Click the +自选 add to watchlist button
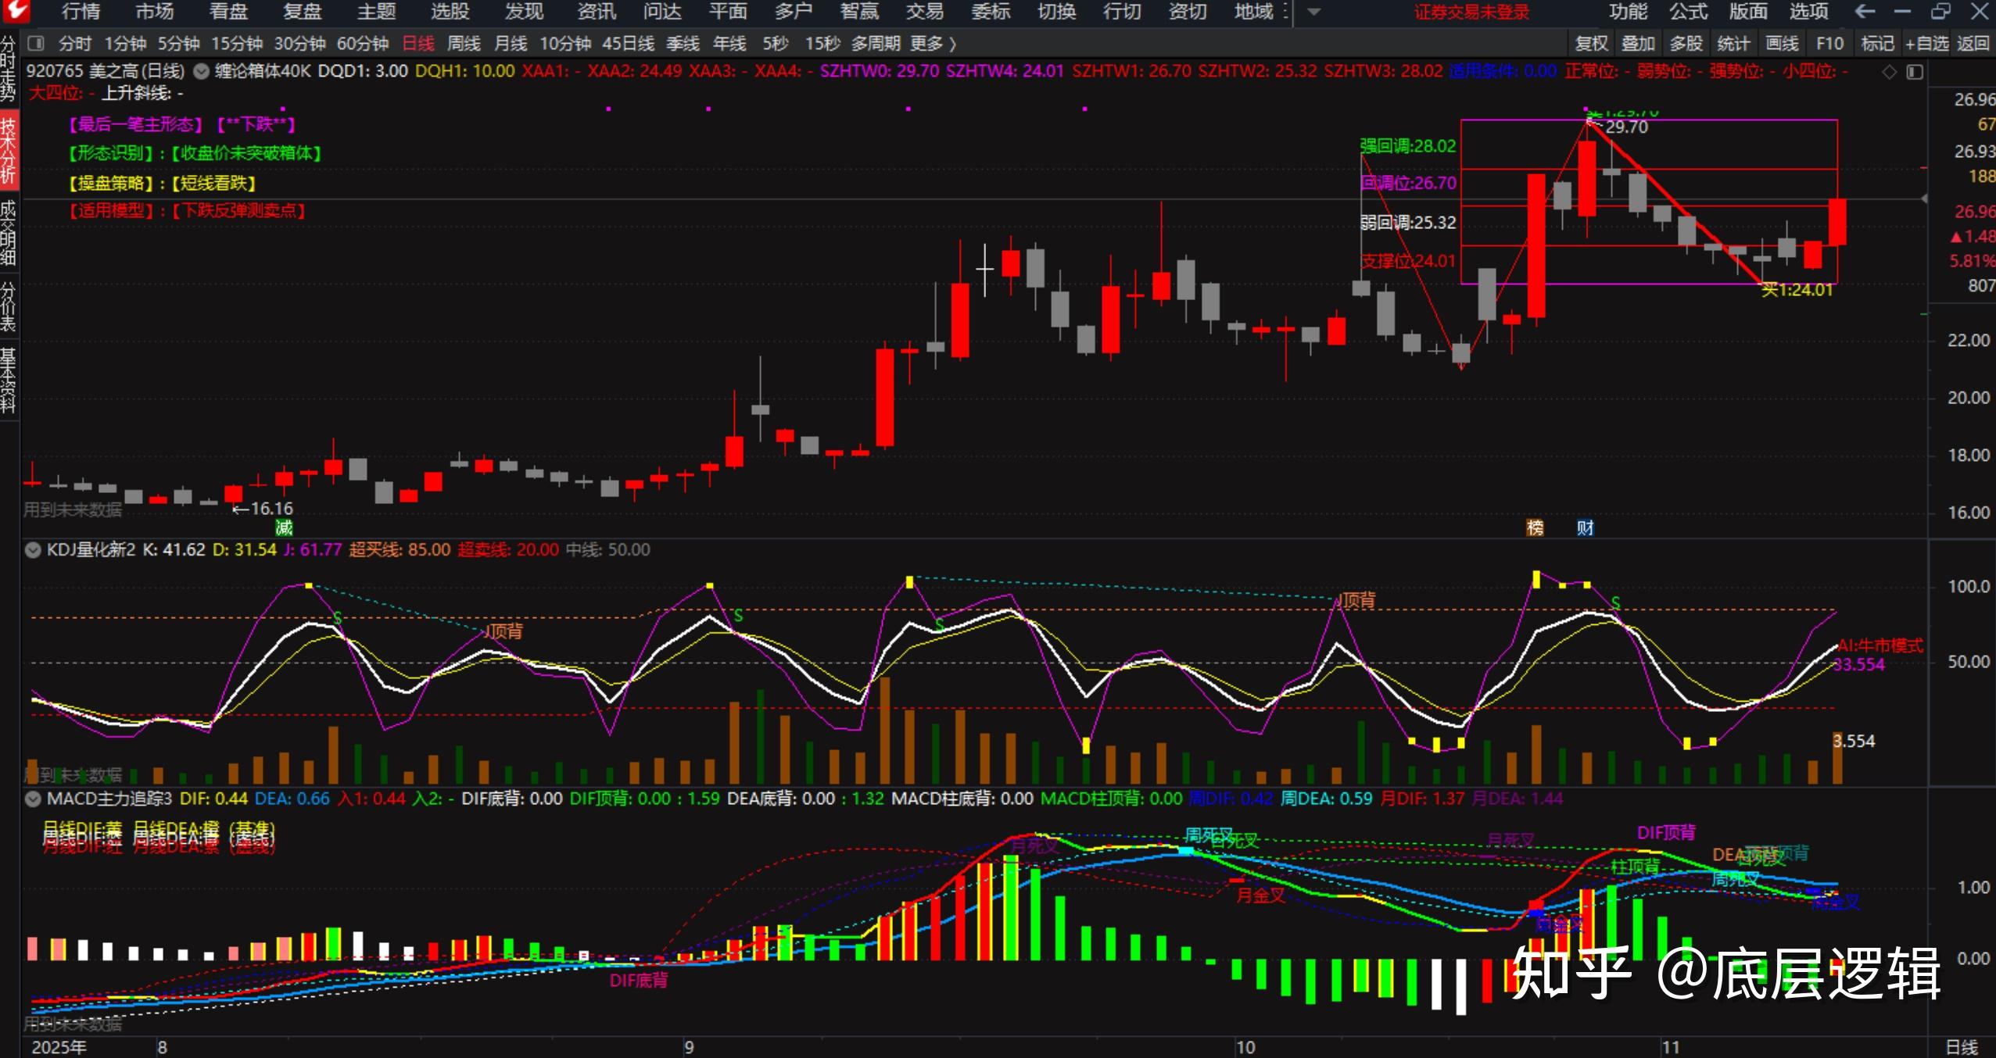Screen dimensions: 1996x1058 pos(1927,44)
